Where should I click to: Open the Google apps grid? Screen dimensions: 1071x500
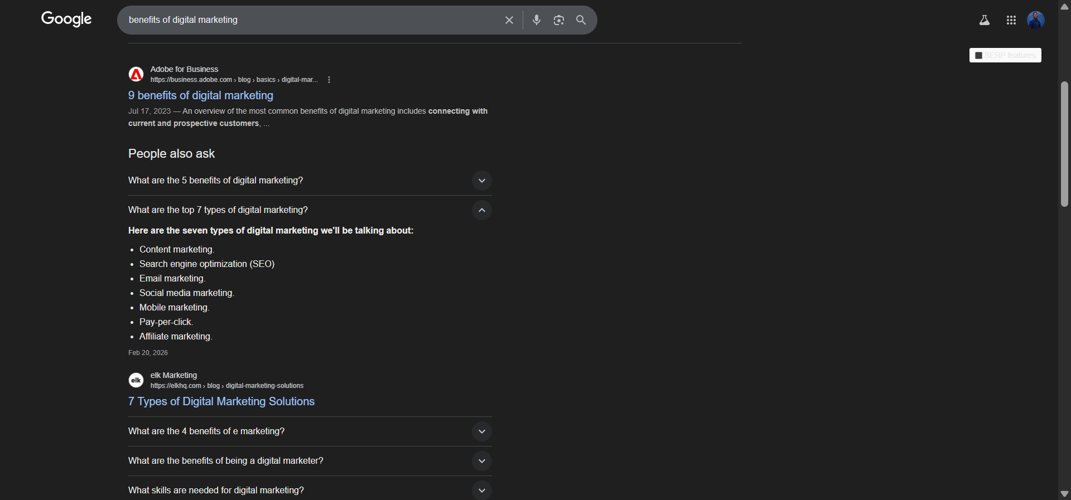[x=1011, y=20]
